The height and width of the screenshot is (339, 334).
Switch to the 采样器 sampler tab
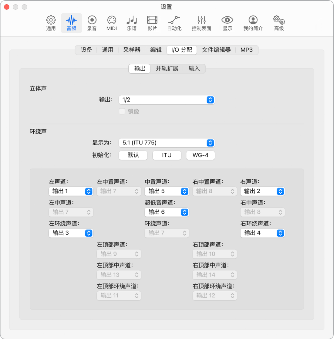tap(132, 50)
